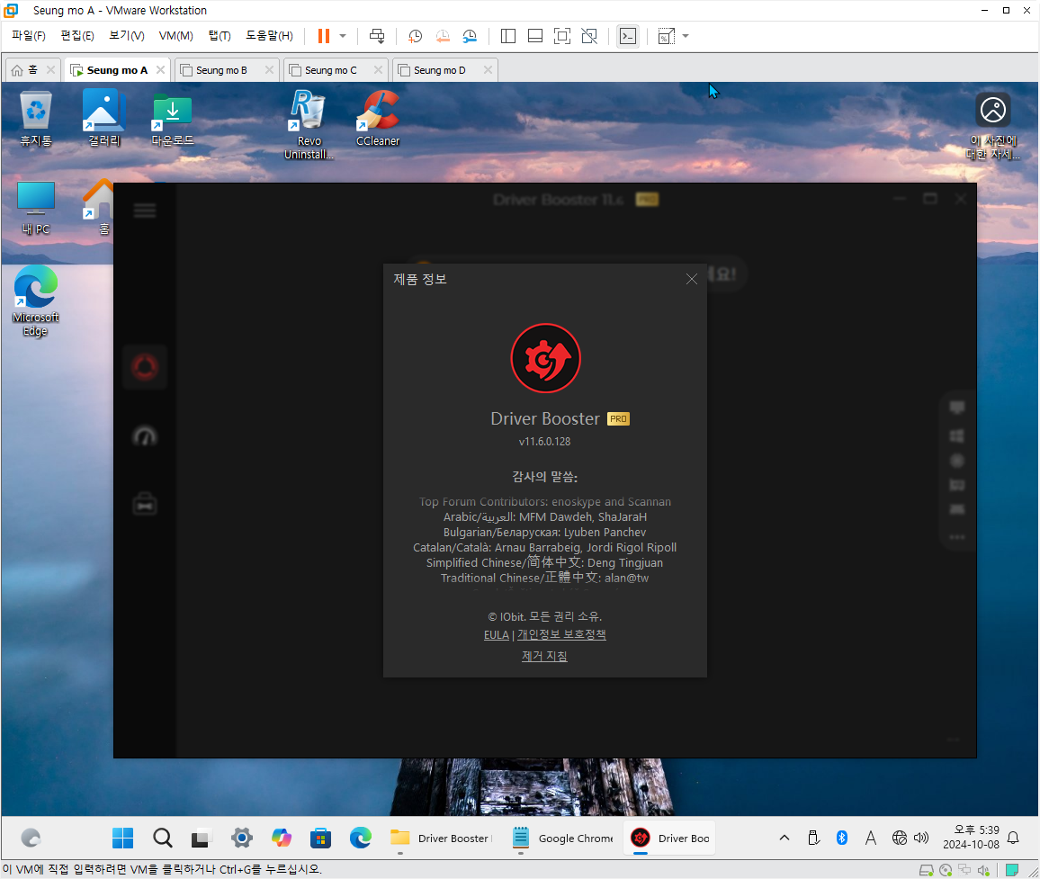Image resolution: width=1040 pixels, height=879 pixels.
Task: Click the Unity mode toolbar icon
Action: (x=589, y=37)
